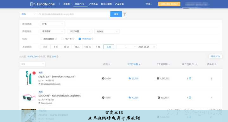The height and width of the screenshot is (122, 228).
Task: Click the KOOOME price 18.98
Action: point(108,98)
